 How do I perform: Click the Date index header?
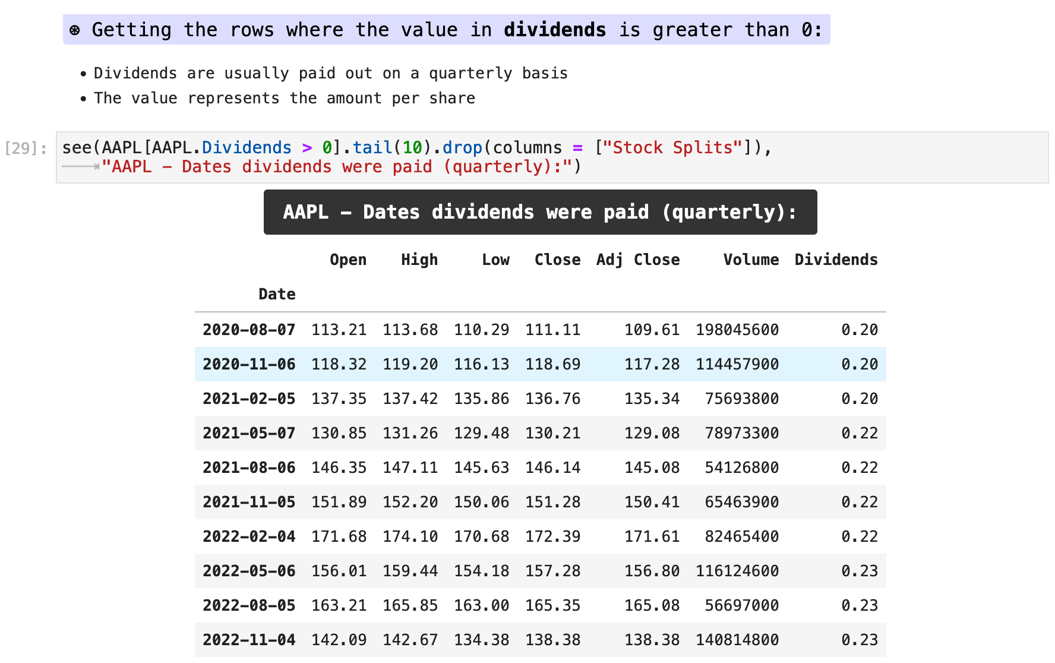click(277, 294)
